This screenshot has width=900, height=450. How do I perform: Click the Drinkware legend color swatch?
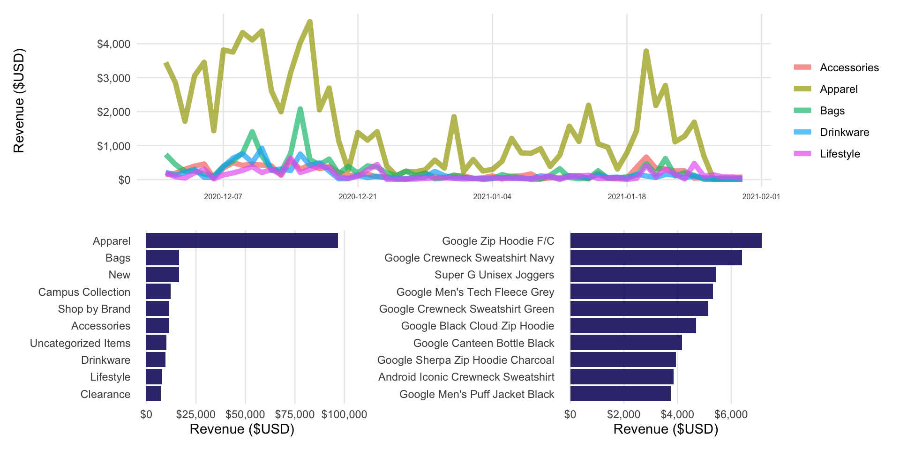coord(802,132)
